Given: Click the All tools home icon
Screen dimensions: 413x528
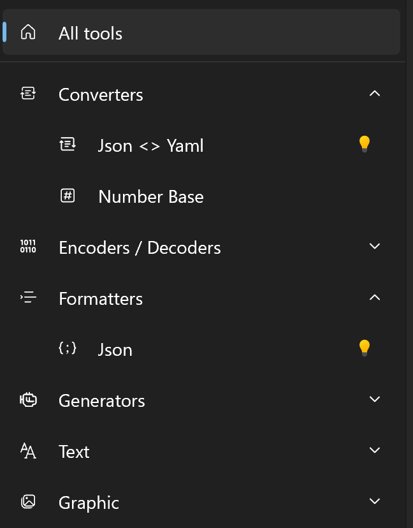Looking at the screenshot, I should point(28,33).
